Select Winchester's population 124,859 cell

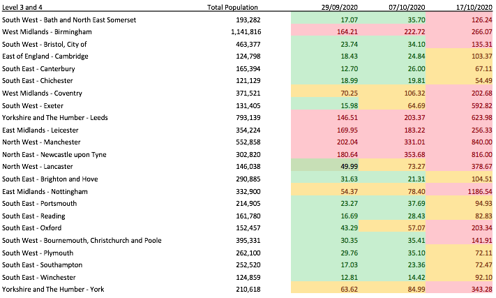pyautogui.click(x=248, y=278)
